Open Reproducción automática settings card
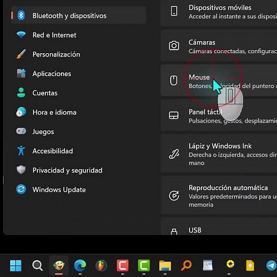The width and height of the screenshot is (277, 277). [x=219, y=195]
